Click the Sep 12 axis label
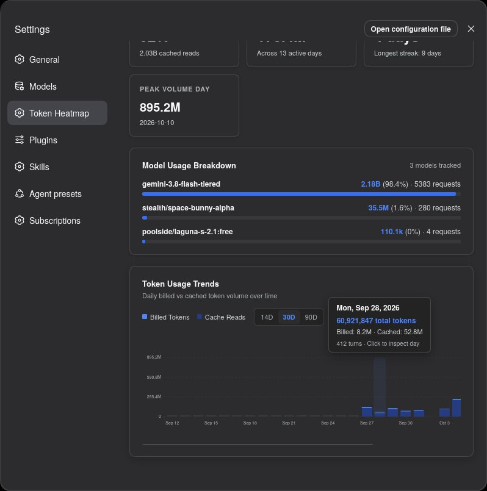Viewport: 487px width, 491px height. tap(172, 423)
